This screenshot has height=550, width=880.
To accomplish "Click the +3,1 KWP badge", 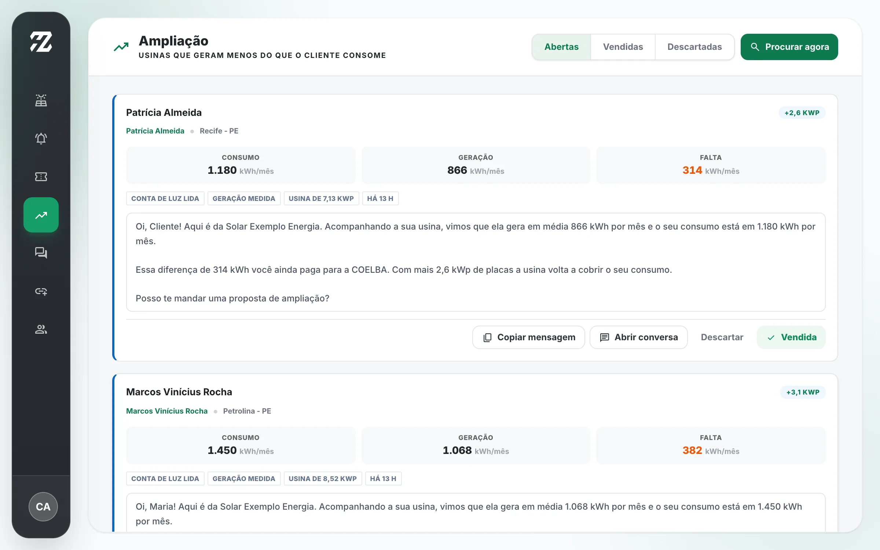I will (803, 392).
